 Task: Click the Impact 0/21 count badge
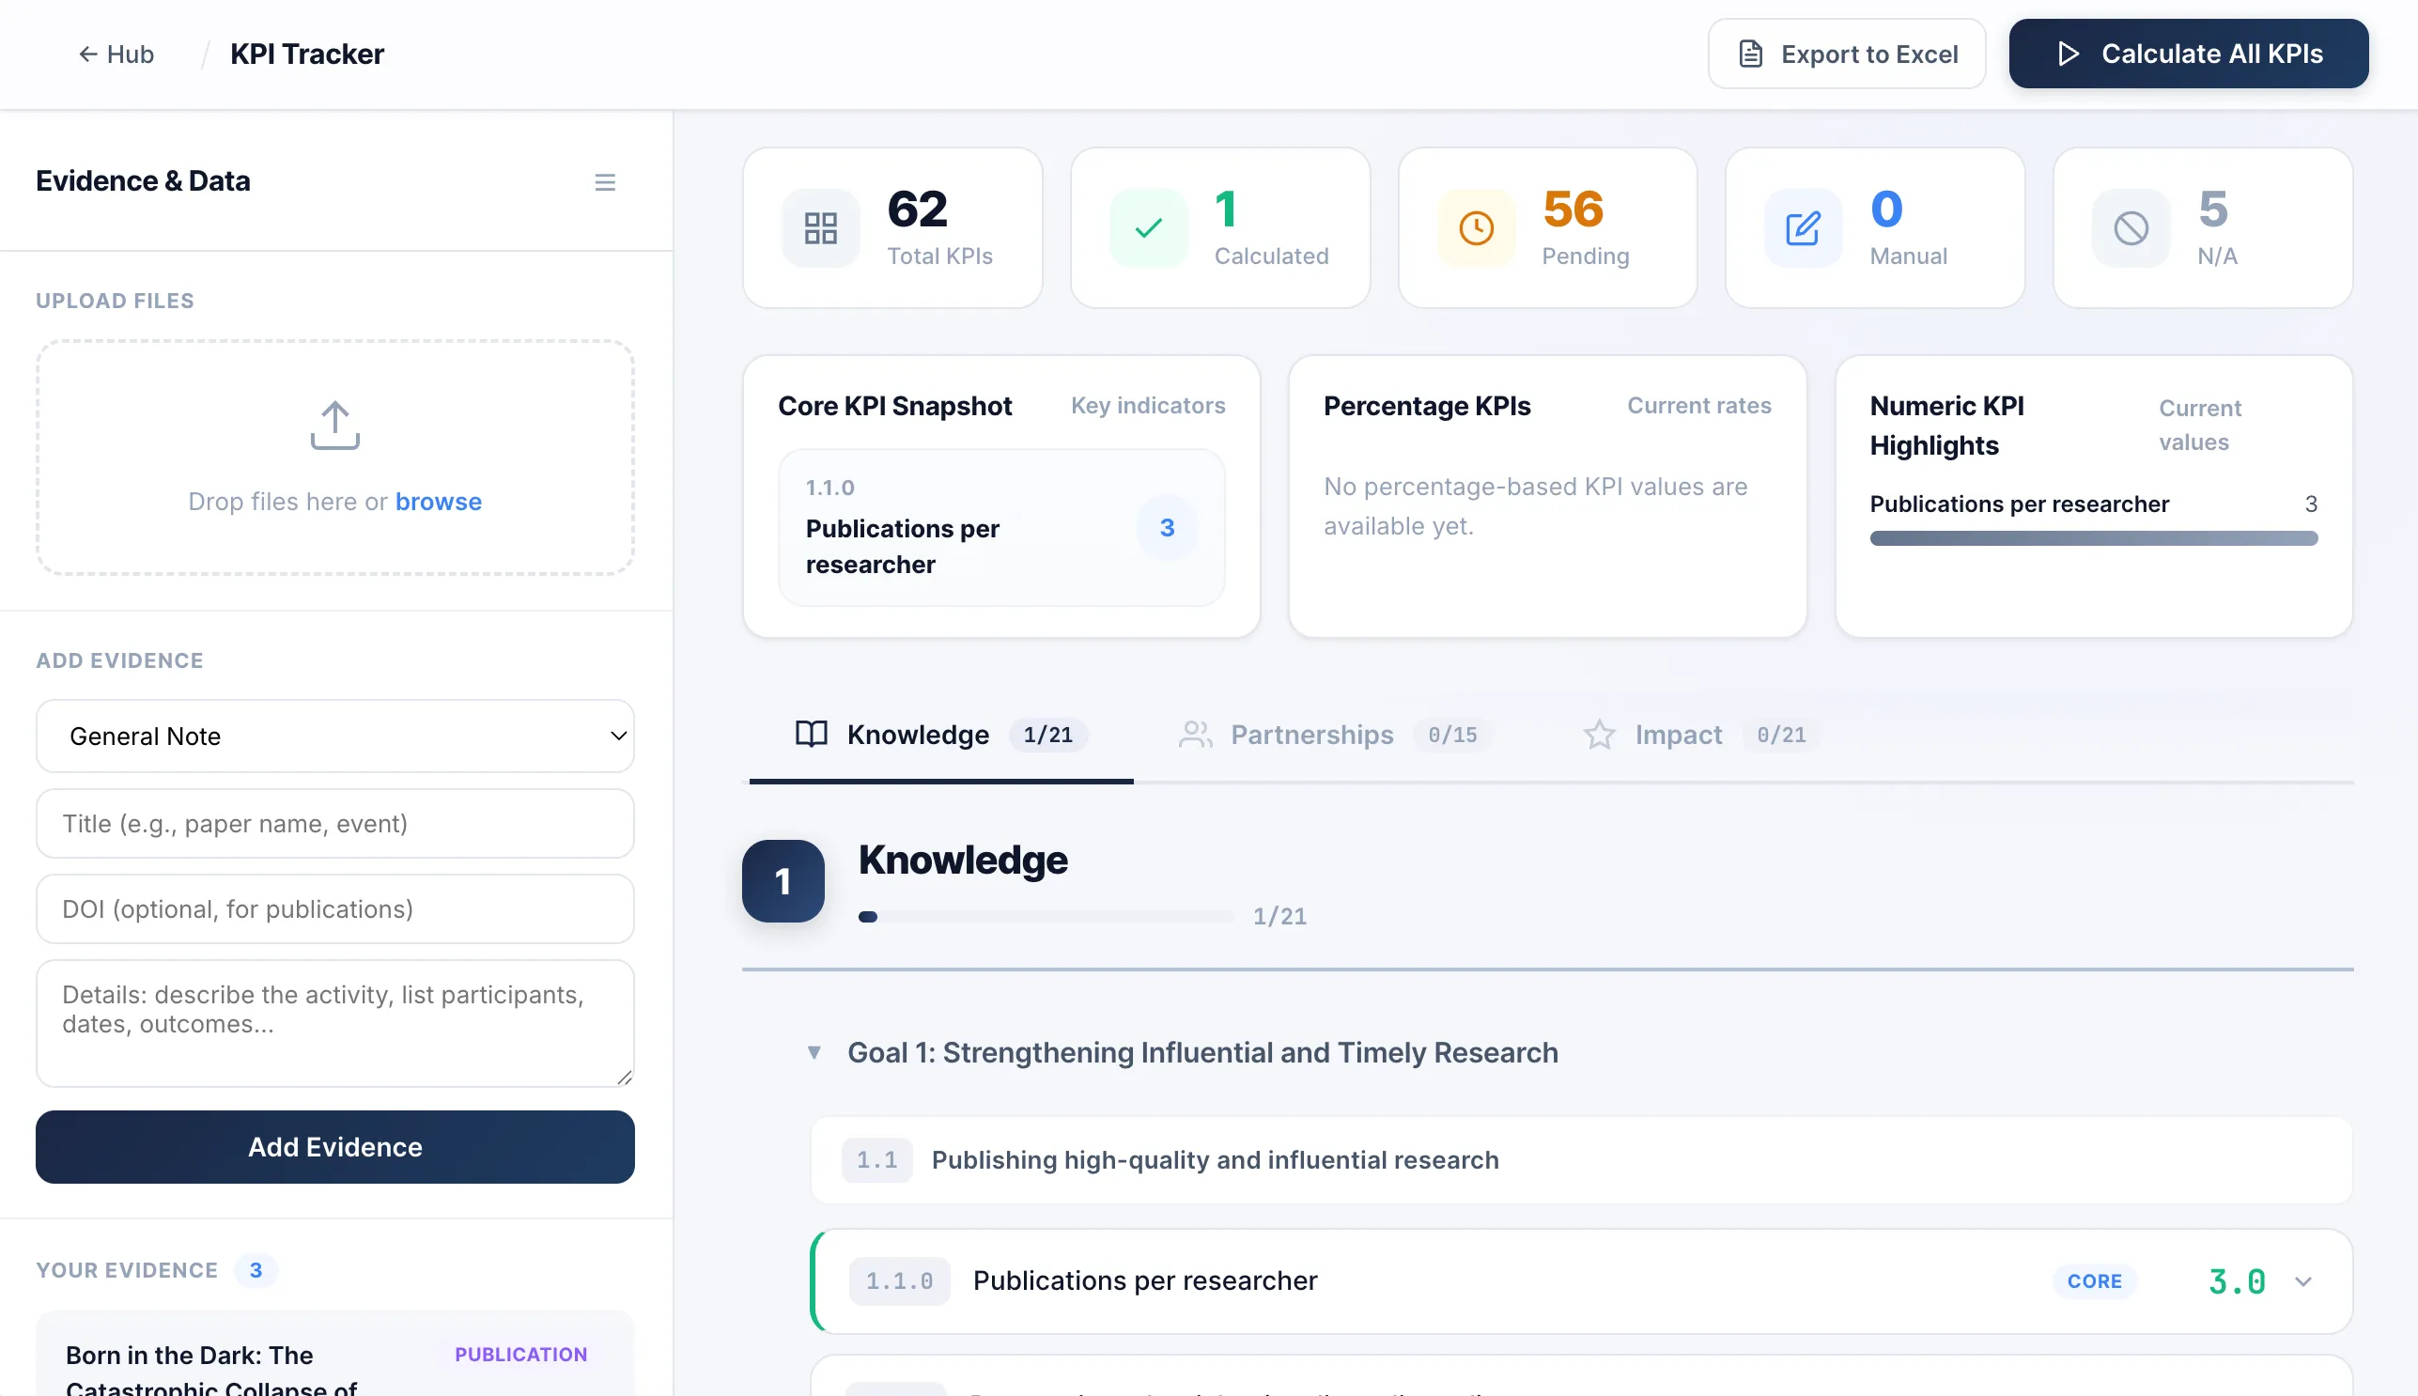pos(1780,736)
